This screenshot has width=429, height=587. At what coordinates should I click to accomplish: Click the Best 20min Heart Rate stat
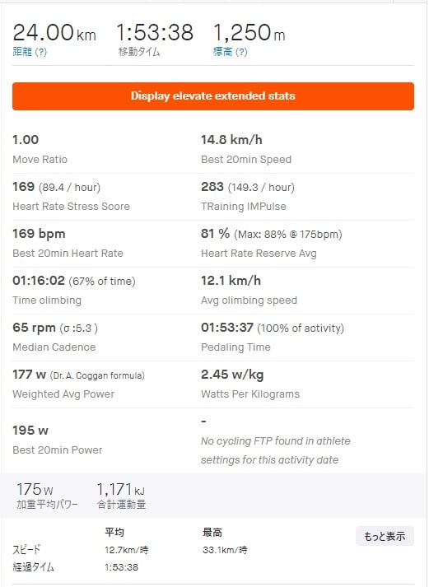pyautogui.click(x=68, y=244)
